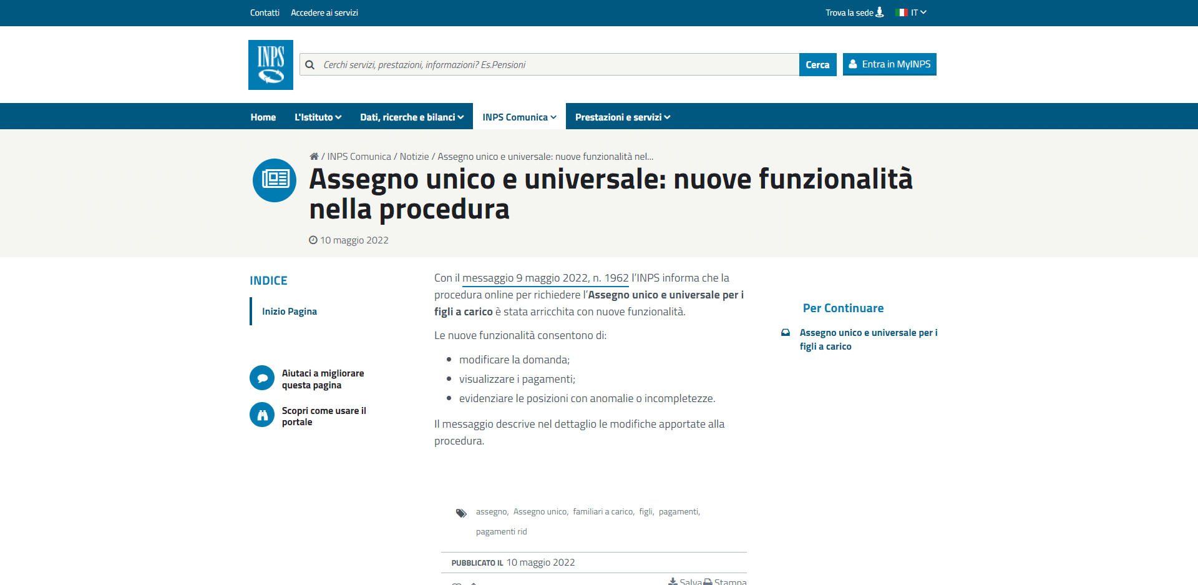The width and height of the screenshot is (1198, 585).
Task: Click the 'familiari a carico' tag
Action: [x=603, y=511]
